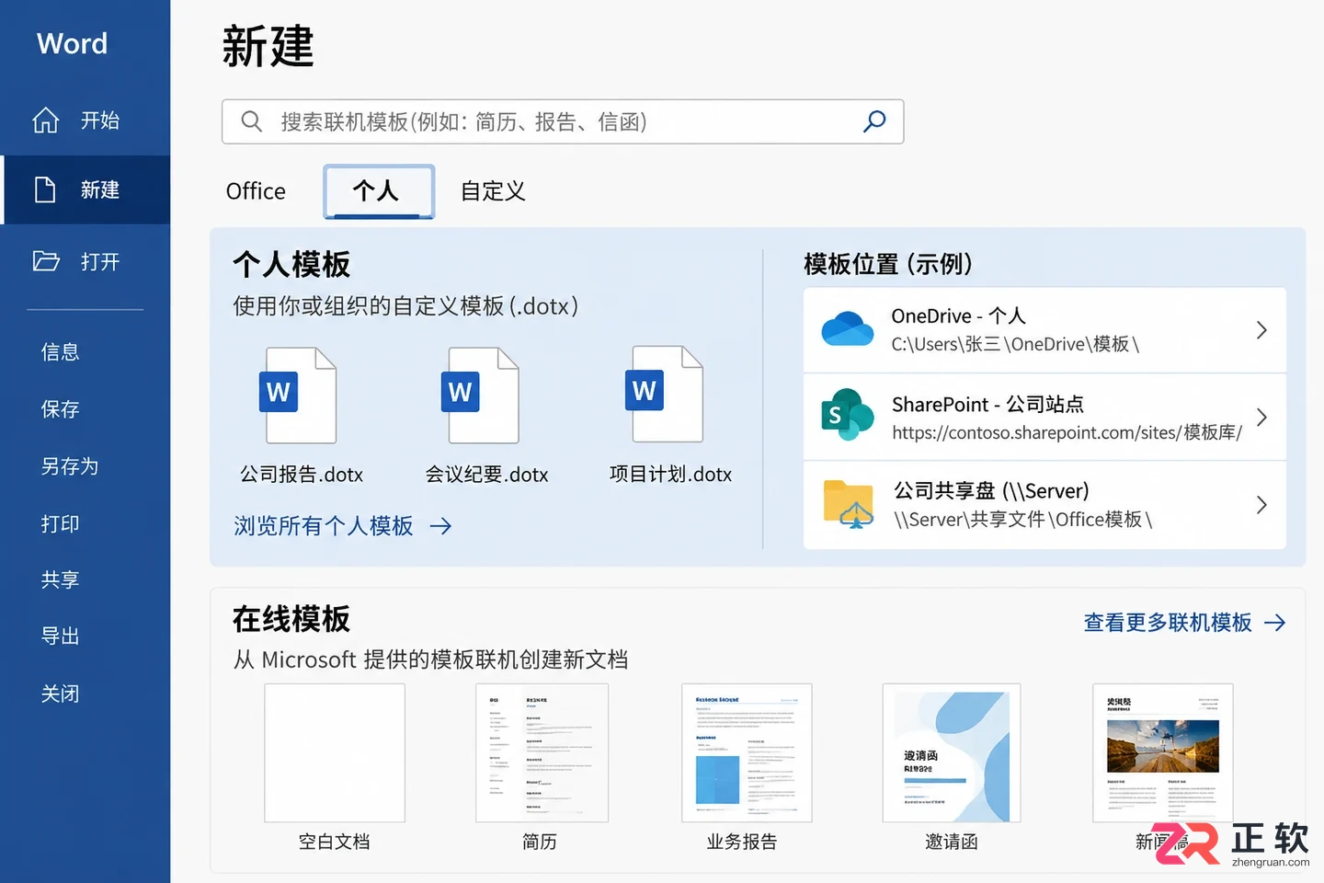Viewport: 1324px width, 883px height.
Task: Click arrow icon next to 查看更多联机模板
Action: coord(1275,623)
